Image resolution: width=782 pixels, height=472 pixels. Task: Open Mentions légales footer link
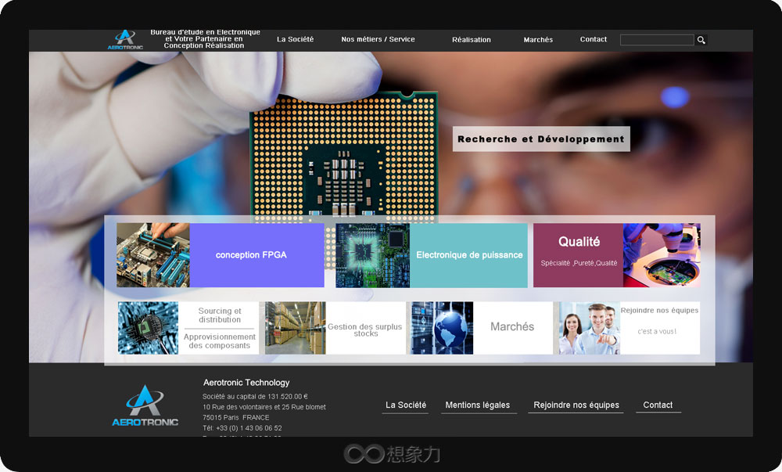[477, 405]
